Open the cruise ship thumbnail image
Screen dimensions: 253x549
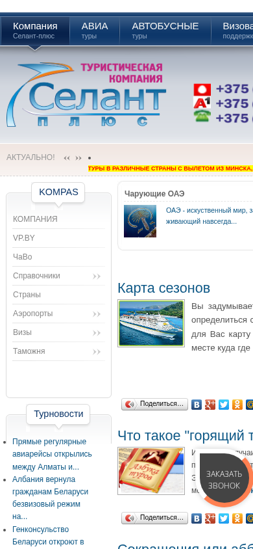[x=151, y=323]
